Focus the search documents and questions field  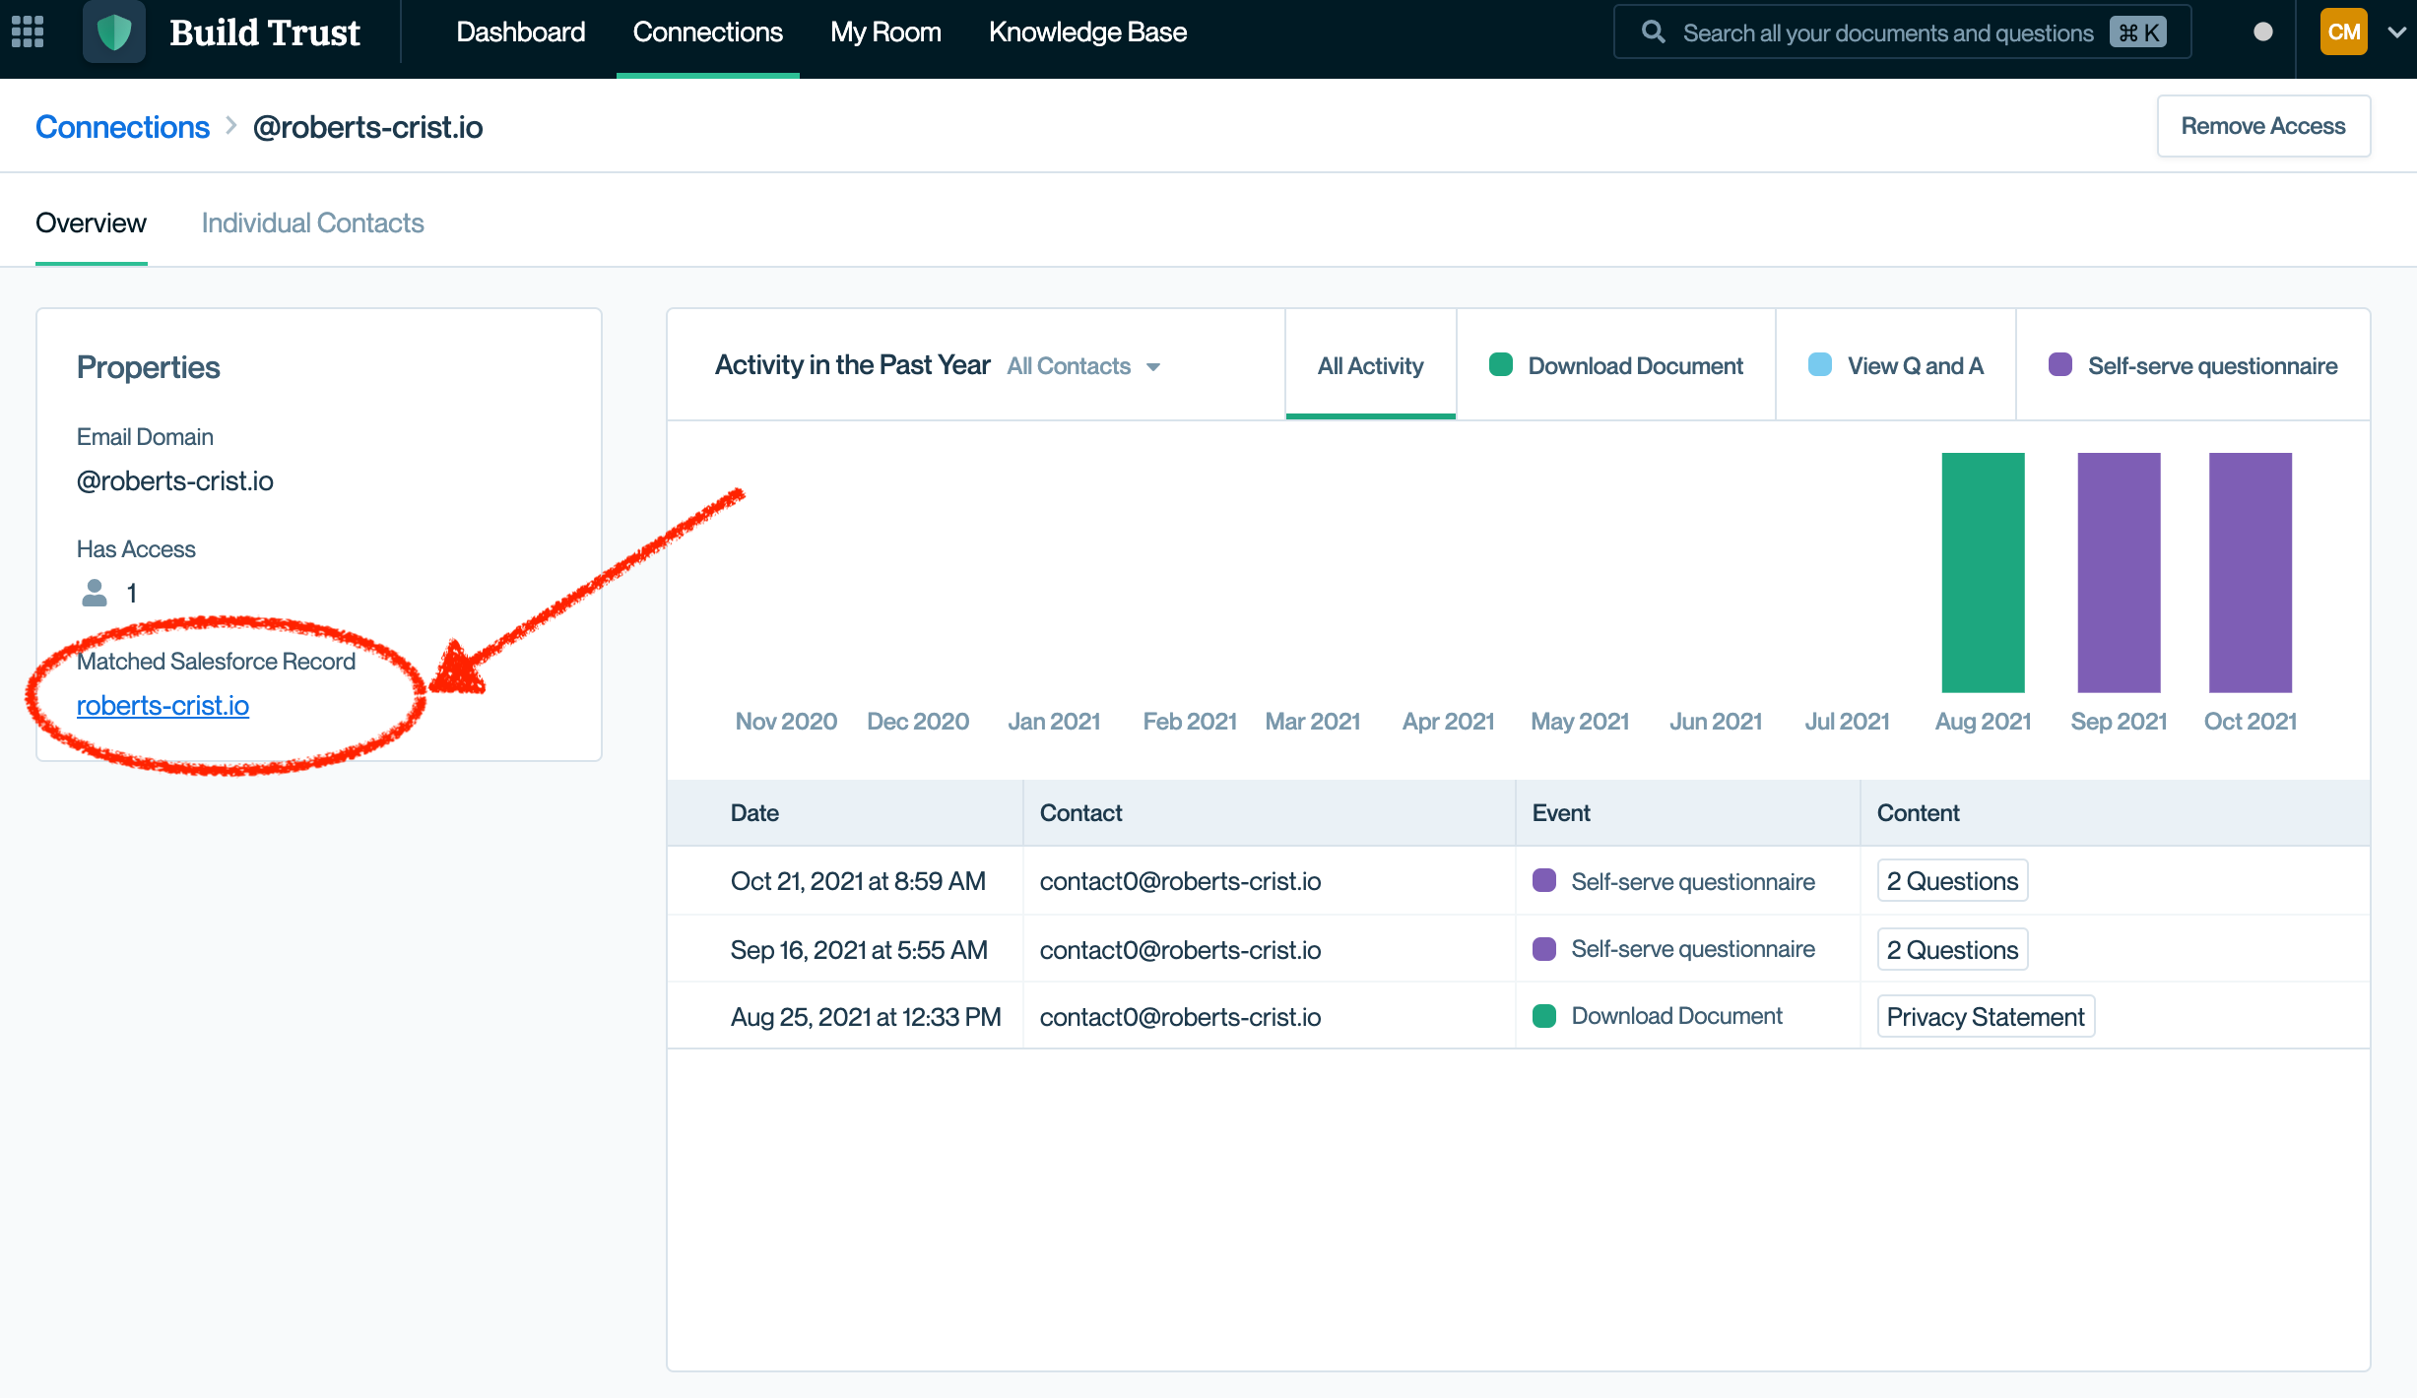[x=1902, y=32]
